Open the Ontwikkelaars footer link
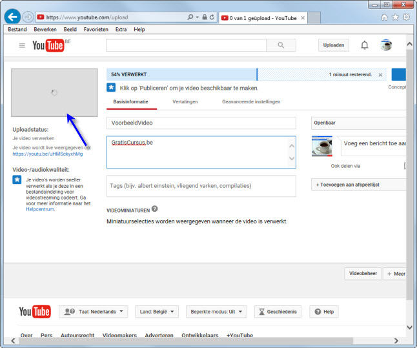417x348 pixels. click(x=200, y=335)
